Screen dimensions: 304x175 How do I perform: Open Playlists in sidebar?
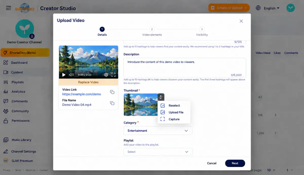coord(17,82)
